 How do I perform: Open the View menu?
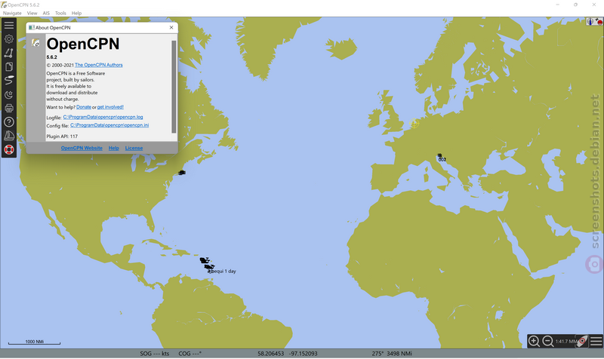pyautogui.click(x=32, y=13)
